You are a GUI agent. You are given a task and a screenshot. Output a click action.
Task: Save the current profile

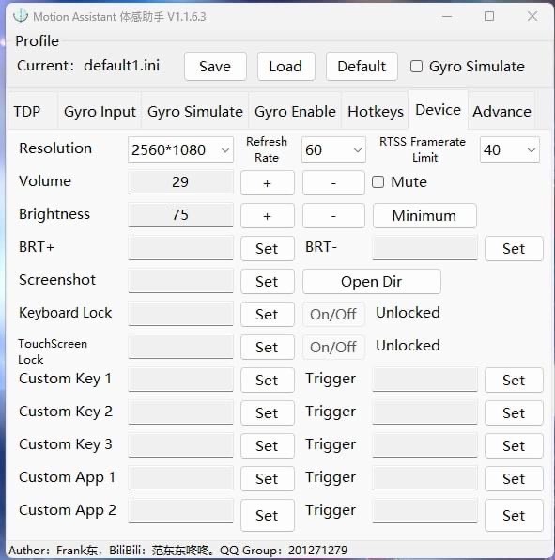(215, 67)
